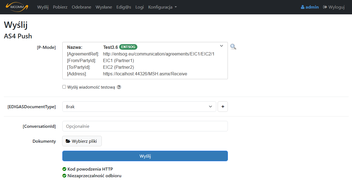Log out using the Wyloguj link
This screenshot has width=352, height=183.
[x=334, y=7]
